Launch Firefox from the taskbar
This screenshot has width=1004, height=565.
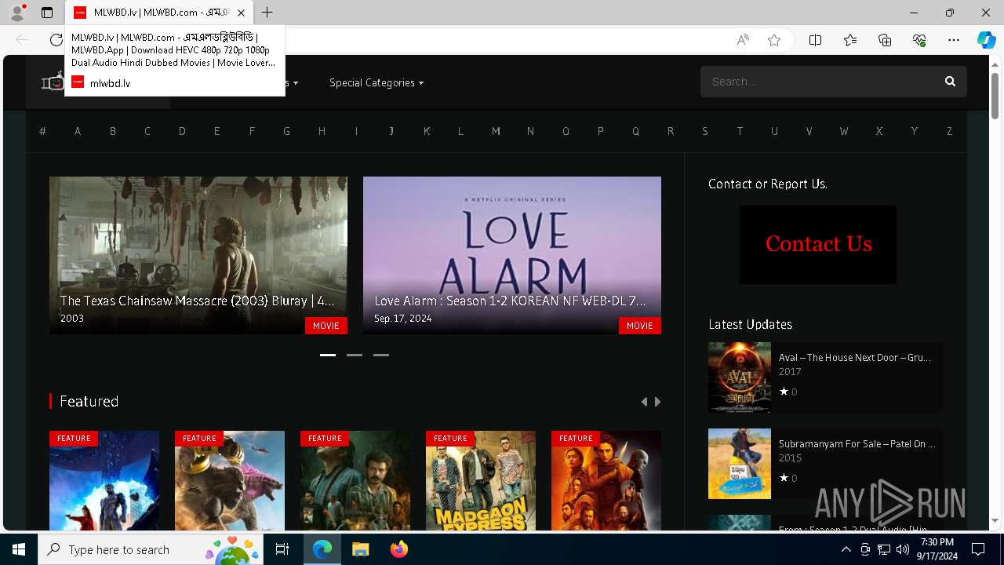399,549
